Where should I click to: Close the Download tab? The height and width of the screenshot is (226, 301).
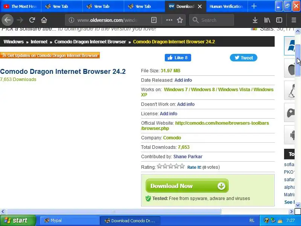tap(200, 6)
